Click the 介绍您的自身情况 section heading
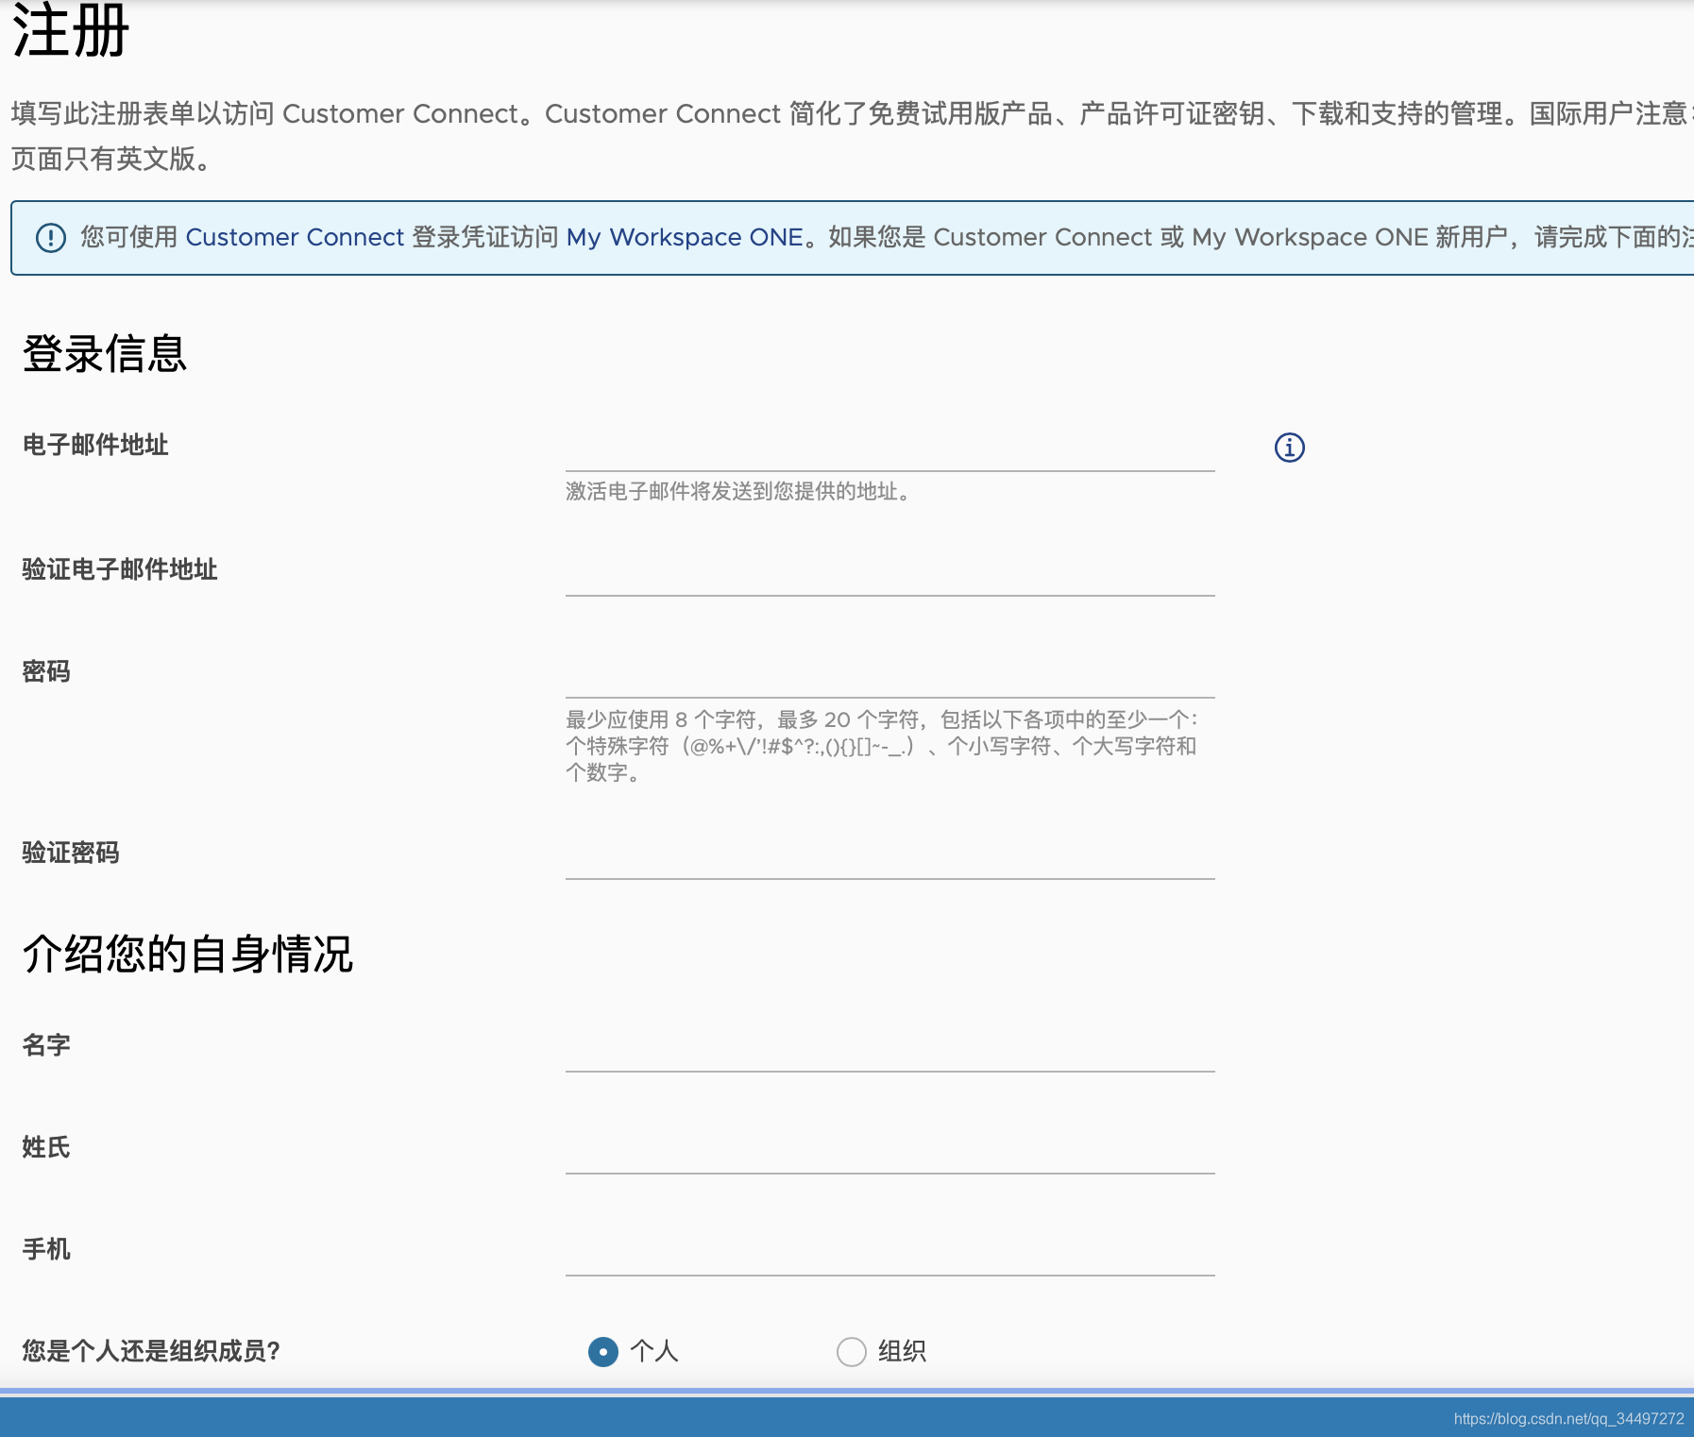1694x1437 pixels. (x=188, y=954)
